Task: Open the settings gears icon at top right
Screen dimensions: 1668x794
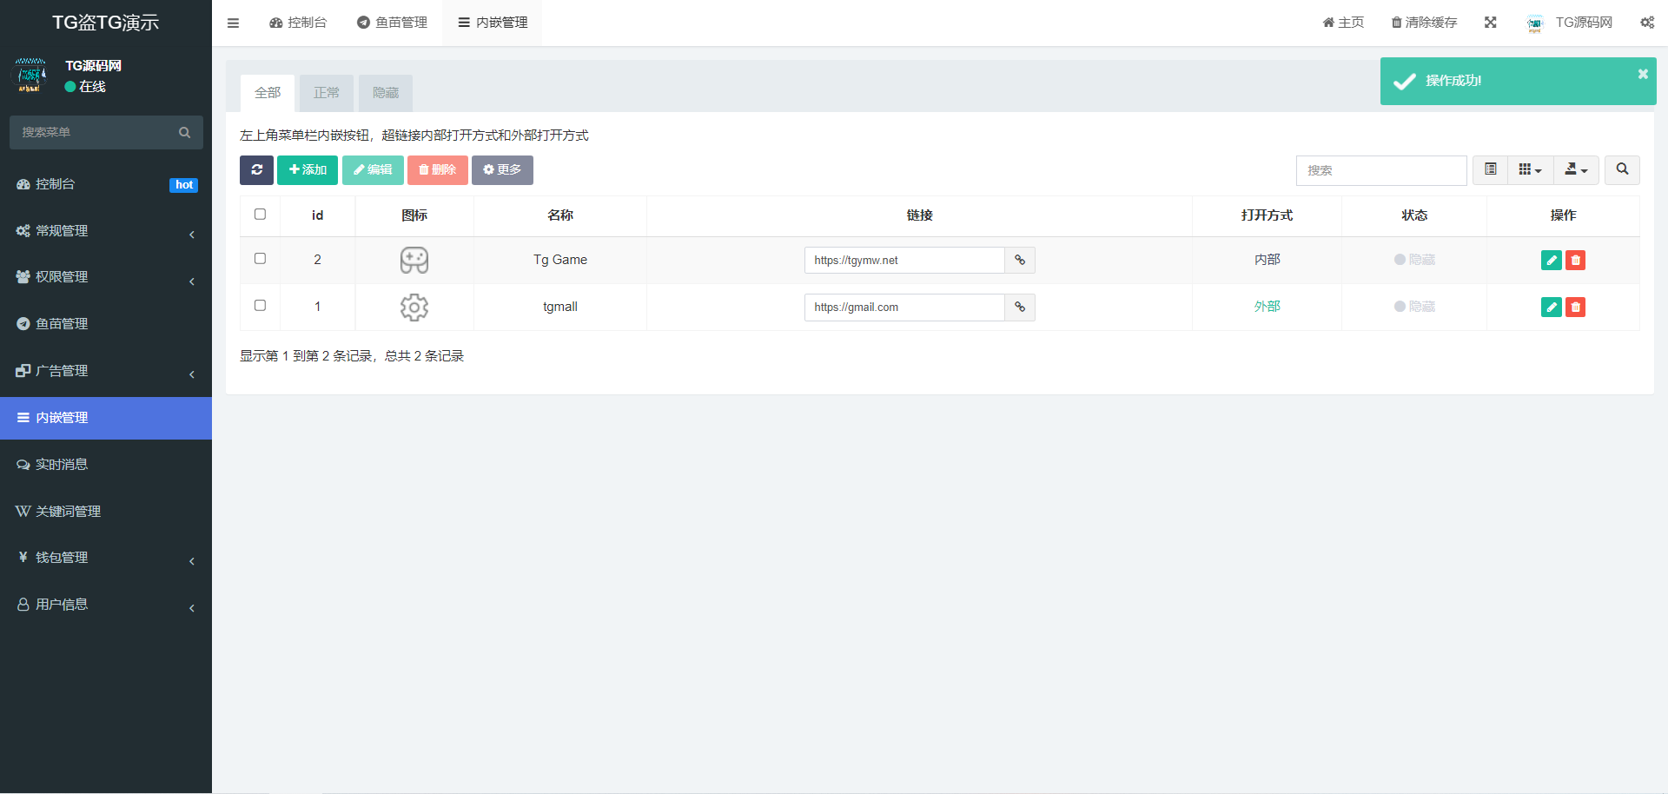Action: coord(1646,23)
